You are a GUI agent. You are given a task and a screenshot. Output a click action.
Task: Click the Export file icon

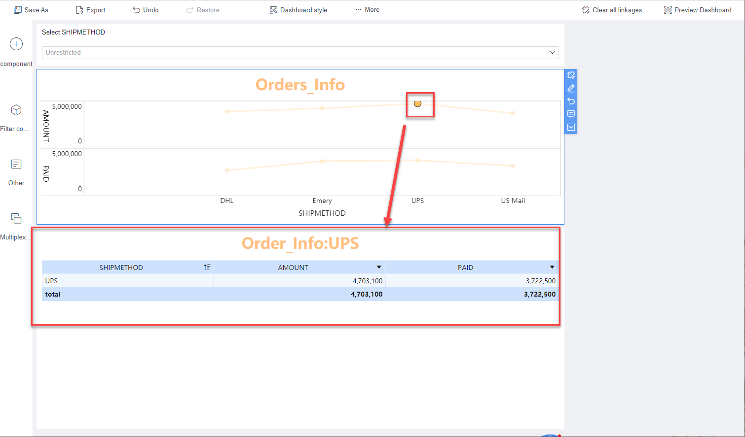click(79, 10)
